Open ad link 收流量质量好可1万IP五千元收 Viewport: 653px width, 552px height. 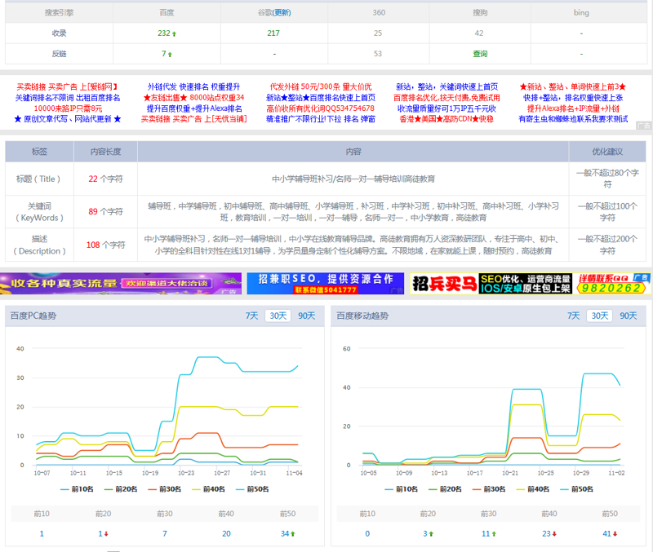(x=446, y=108)
